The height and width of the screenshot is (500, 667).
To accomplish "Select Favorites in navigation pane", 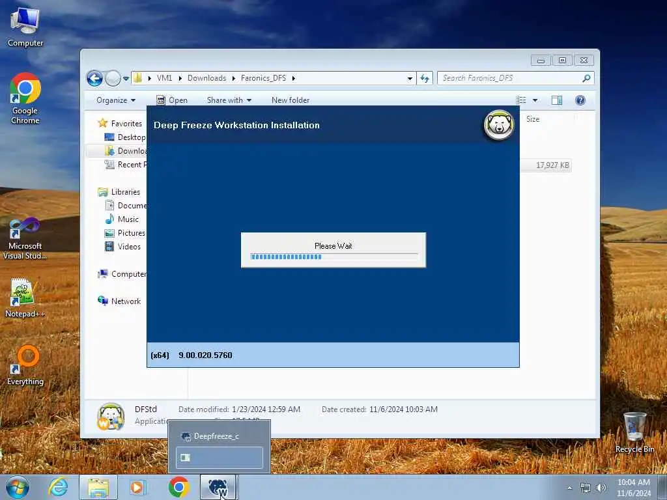I will [120, 124].
